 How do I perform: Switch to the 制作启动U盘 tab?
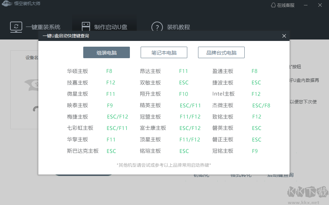104,27
